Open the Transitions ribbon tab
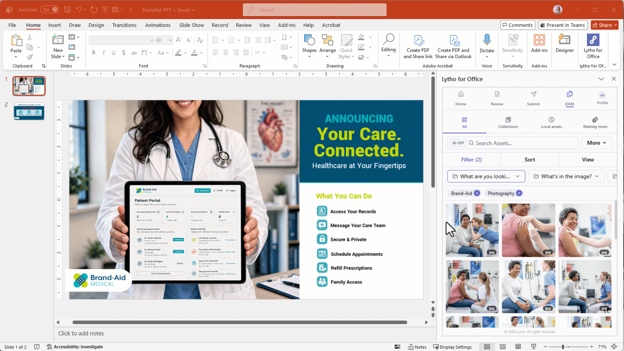 [124, 25]
